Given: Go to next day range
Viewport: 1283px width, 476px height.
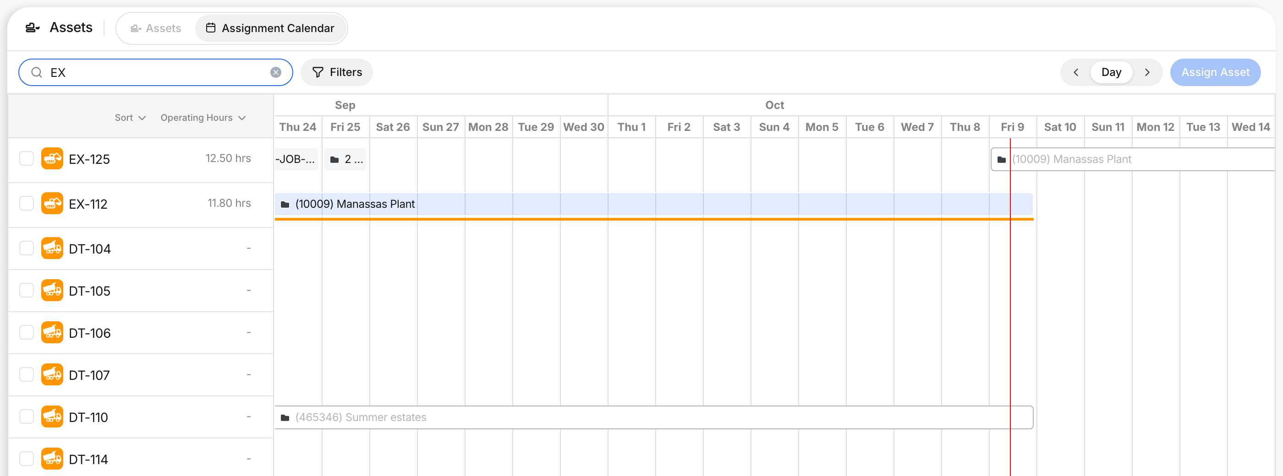Looking at the screenshot, I should [x=1147, y=73].
